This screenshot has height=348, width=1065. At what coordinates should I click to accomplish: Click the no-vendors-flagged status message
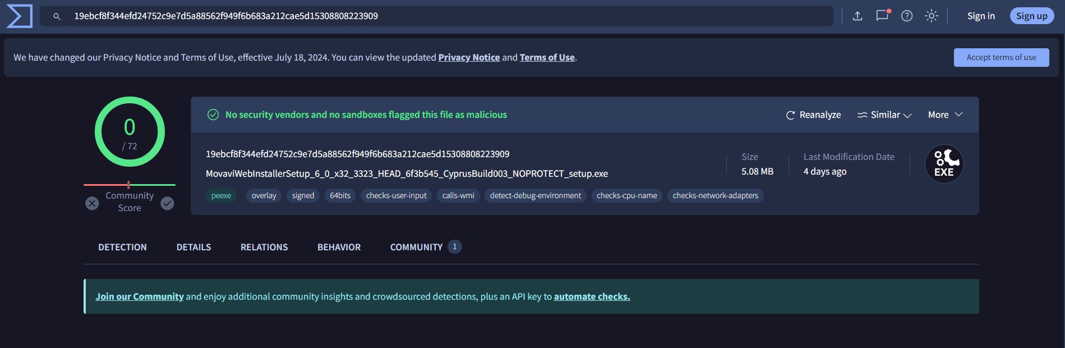366,115
